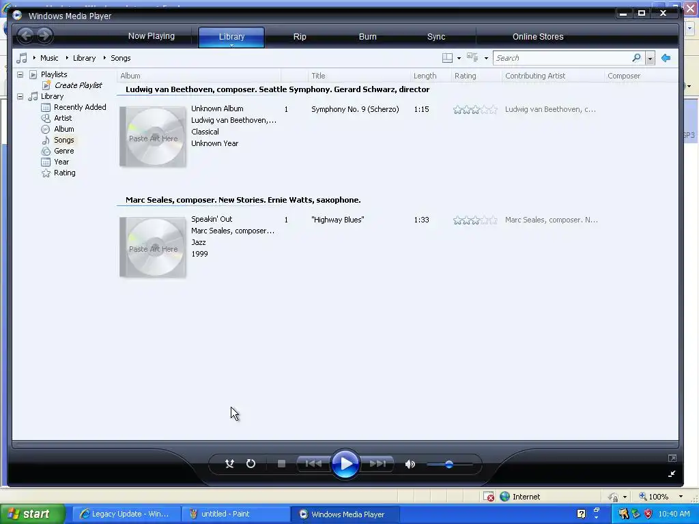
Task: Switch to the Sync tab
Action: tap(436, 37)
